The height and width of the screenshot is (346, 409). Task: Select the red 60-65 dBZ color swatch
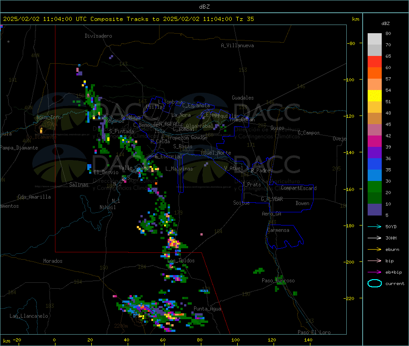(374, 61)
